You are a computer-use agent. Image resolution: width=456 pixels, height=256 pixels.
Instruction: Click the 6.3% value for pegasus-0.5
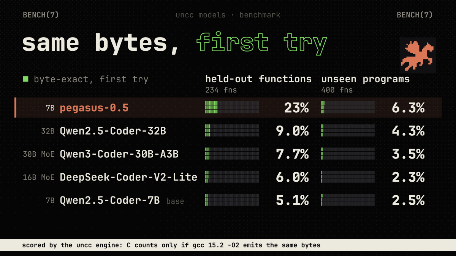[x=408, y=108]
